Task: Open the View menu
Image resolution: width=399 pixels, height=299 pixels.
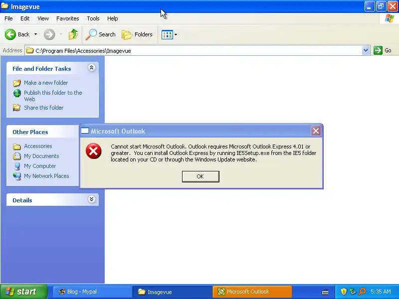Action: click(43, 18)
